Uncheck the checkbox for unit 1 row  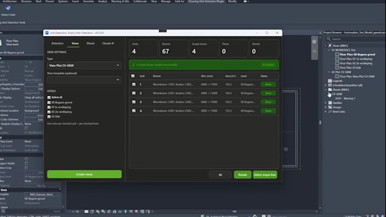pos(133,84)
